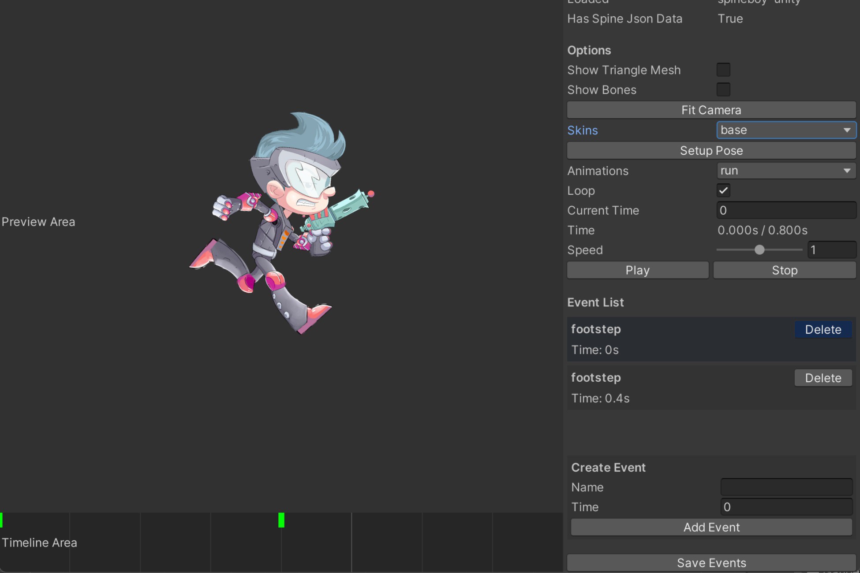The width and height of the screenshot is (860, 573).
Task: Select the footstep event row at 0s
Action: pos(711,339)
